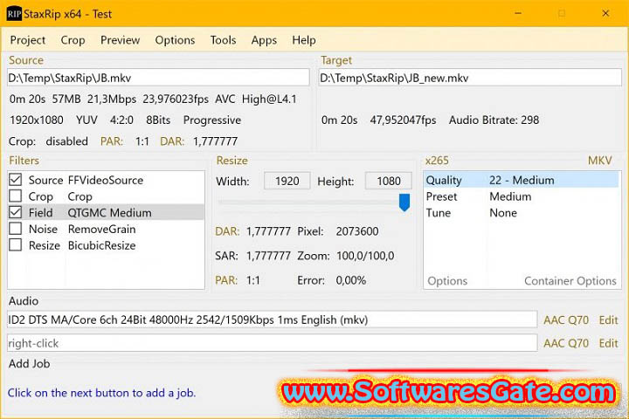Click AAC Q70 profile for first audio track
Image resolution: width=629 pixels, height=419 pixels.
[x=566, y=320]
